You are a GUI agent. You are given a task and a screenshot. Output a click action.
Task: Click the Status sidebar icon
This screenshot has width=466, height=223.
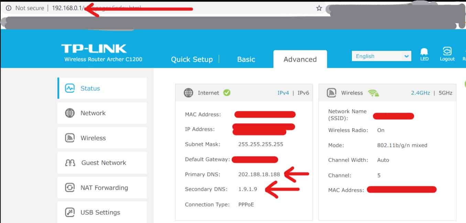(x=70, y=88)
